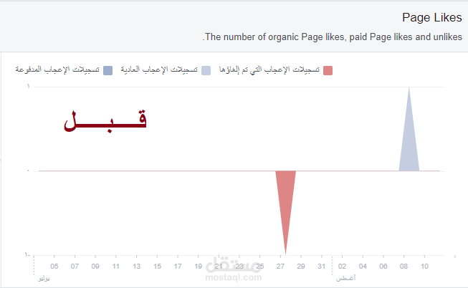Select the 17 date tick label
The height and width of the screenshot is (288, 468).
pyautogui.click(x=178, y=267)
